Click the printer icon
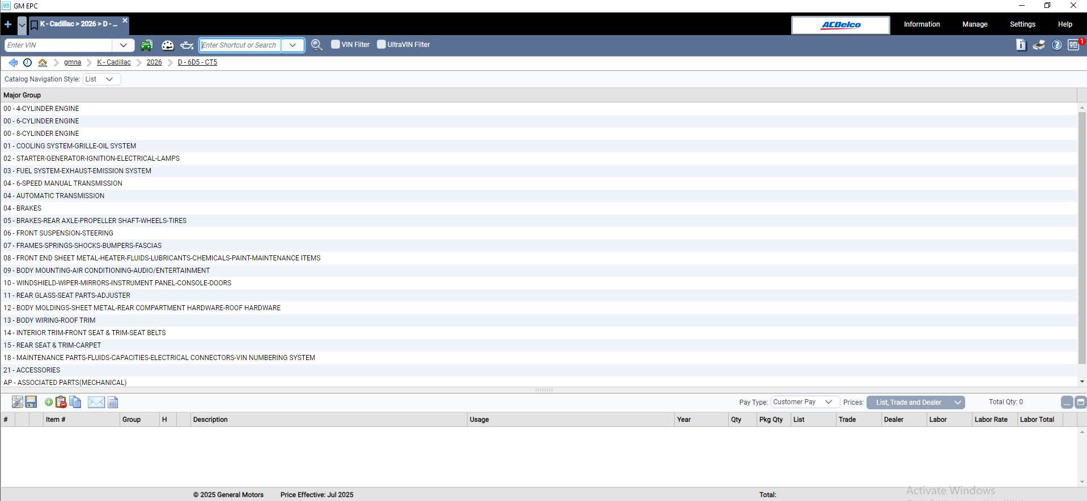This screenshot has height=501, width=1087. (1039, 45)
